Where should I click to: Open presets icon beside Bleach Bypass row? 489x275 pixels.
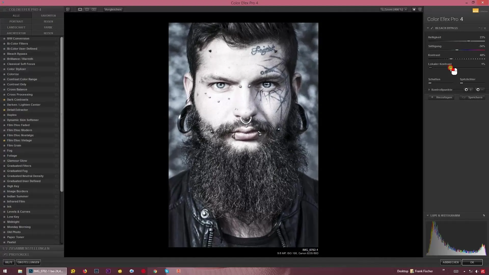(57, 54)
